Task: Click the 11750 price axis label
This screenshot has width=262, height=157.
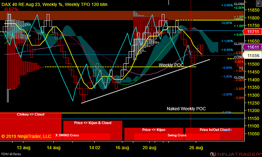Action: [253, 26]
